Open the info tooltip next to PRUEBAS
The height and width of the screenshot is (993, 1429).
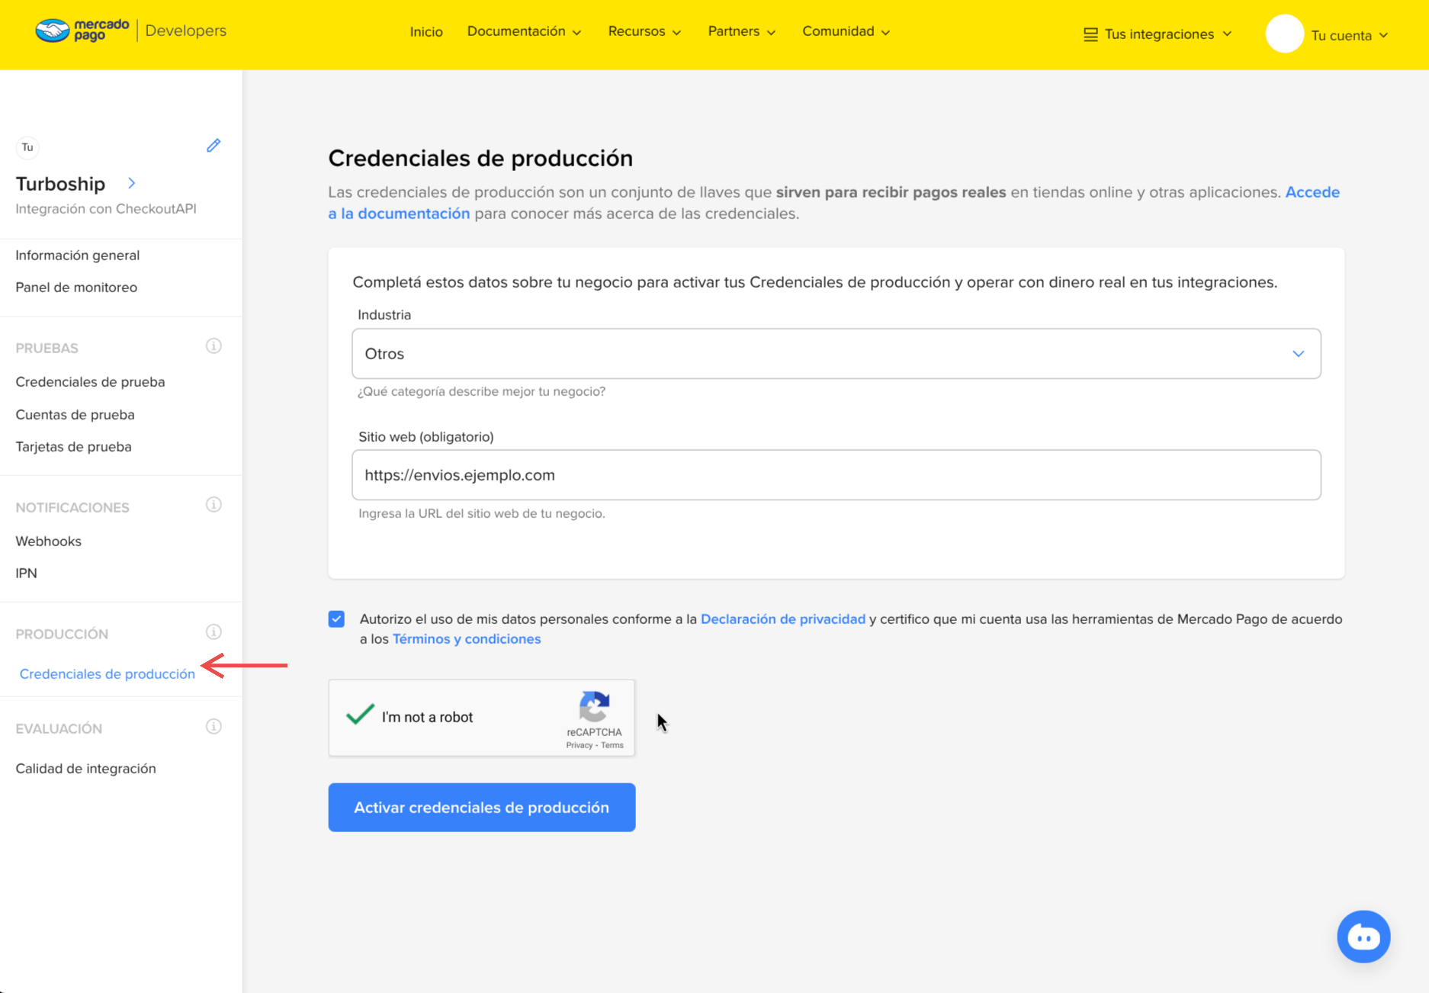tap(214, 345)
